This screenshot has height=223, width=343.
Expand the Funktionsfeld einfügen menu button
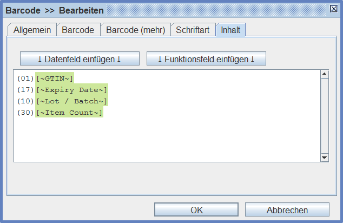[206, 58]
